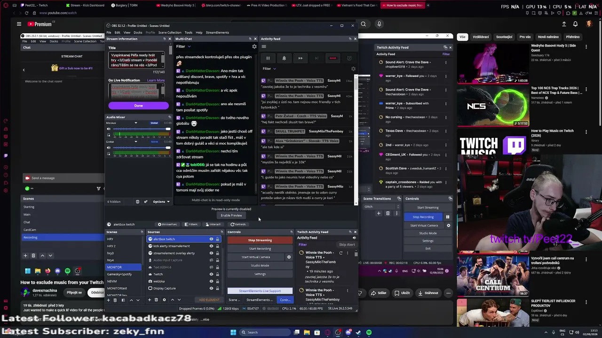Click Start Recording in Controls
The image size is (602, 338).
260,249
